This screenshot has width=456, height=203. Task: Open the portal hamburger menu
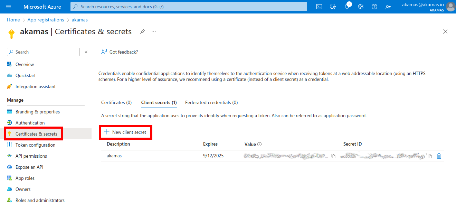[x=8, y=7]
